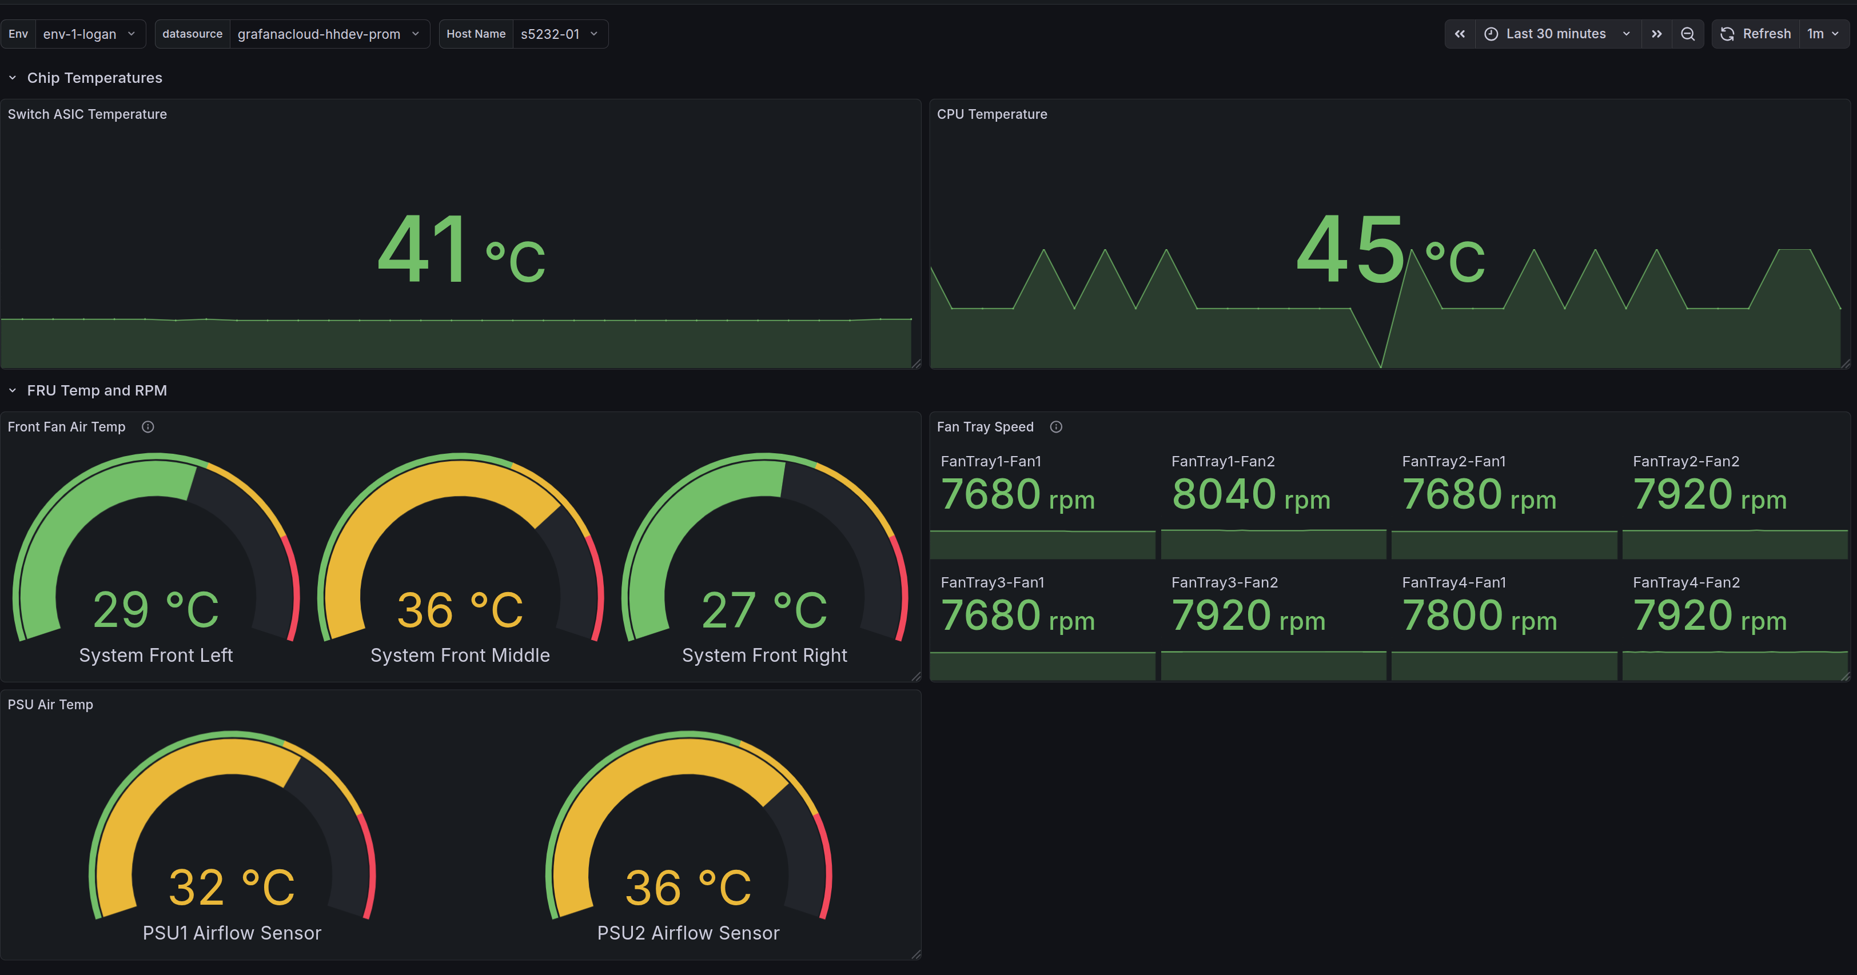Open the Env variable dropdown env-1-logan
This screenshot has height=975, width=1857.
click(x=89, y=34)
